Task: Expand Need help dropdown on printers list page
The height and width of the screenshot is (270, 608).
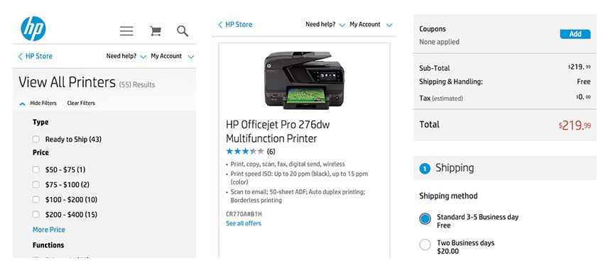Action: 143,57
